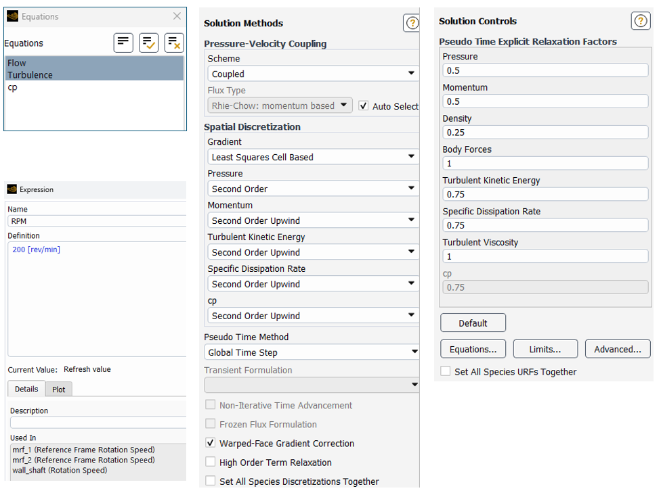
Task: Click the list view icon in Equations
Action: point(123,43)
